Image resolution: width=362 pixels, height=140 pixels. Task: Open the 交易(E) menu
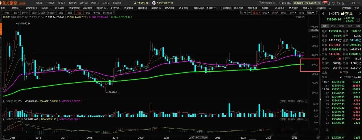(x=106, y=3)
